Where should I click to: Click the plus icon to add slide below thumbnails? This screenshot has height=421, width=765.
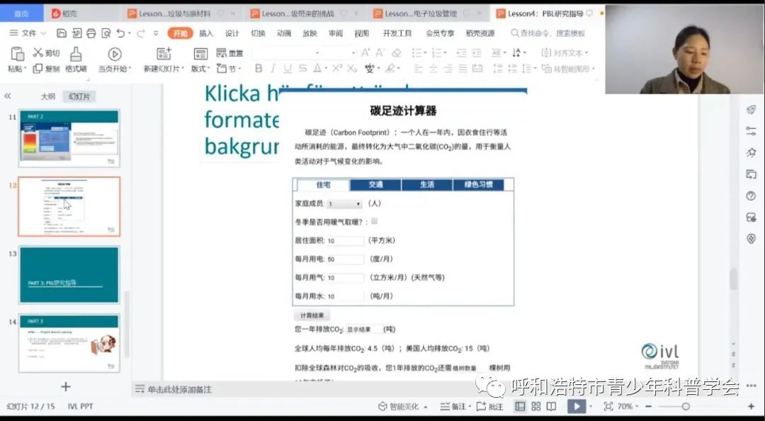point(66,386)
